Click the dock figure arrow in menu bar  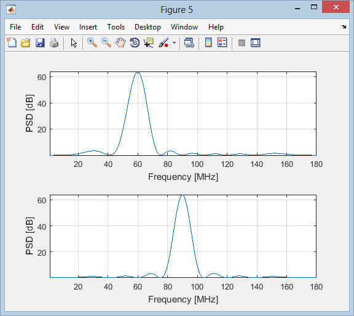[344, 26]
